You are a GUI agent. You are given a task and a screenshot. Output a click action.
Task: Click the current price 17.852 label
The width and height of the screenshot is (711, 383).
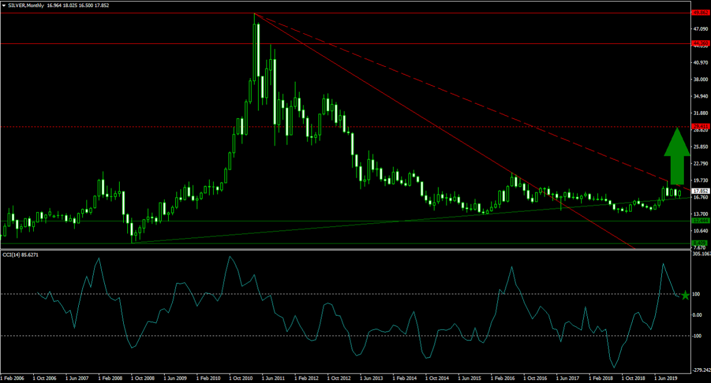click(x=701, y=191)
